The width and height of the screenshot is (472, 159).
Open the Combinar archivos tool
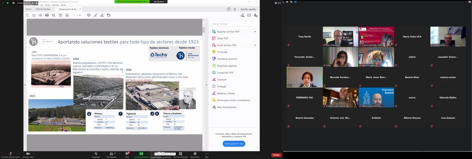[x=227, y=59]
